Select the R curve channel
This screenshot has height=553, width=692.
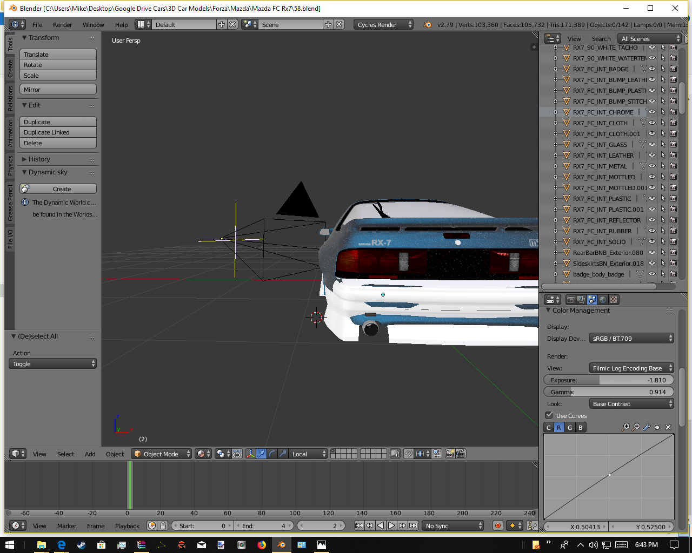coord(559,427)
